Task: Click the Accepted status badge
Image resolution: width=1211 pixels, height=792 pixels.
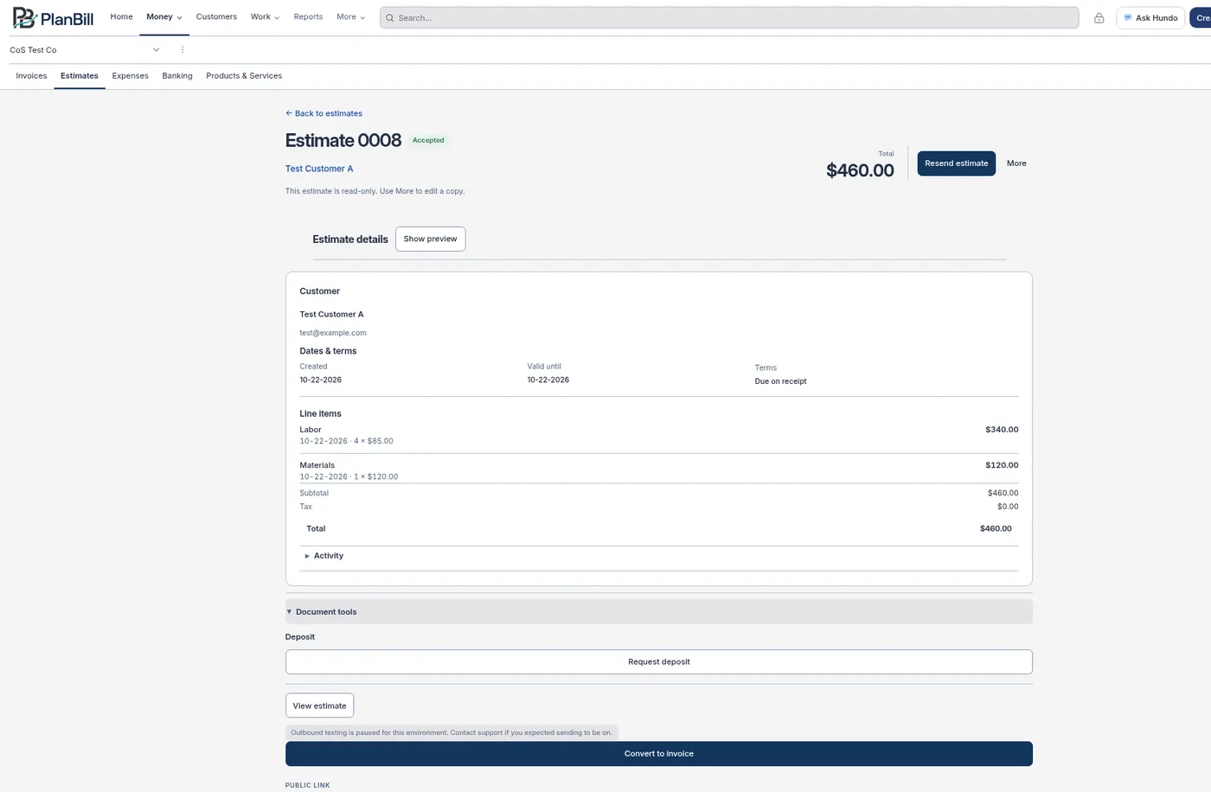Action: [428, 140]
